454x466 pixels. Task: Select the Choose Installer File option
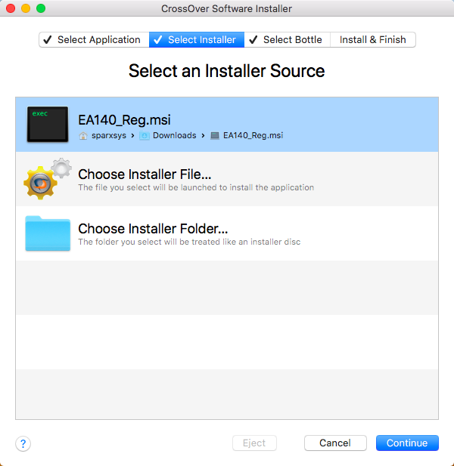(145, 174)
